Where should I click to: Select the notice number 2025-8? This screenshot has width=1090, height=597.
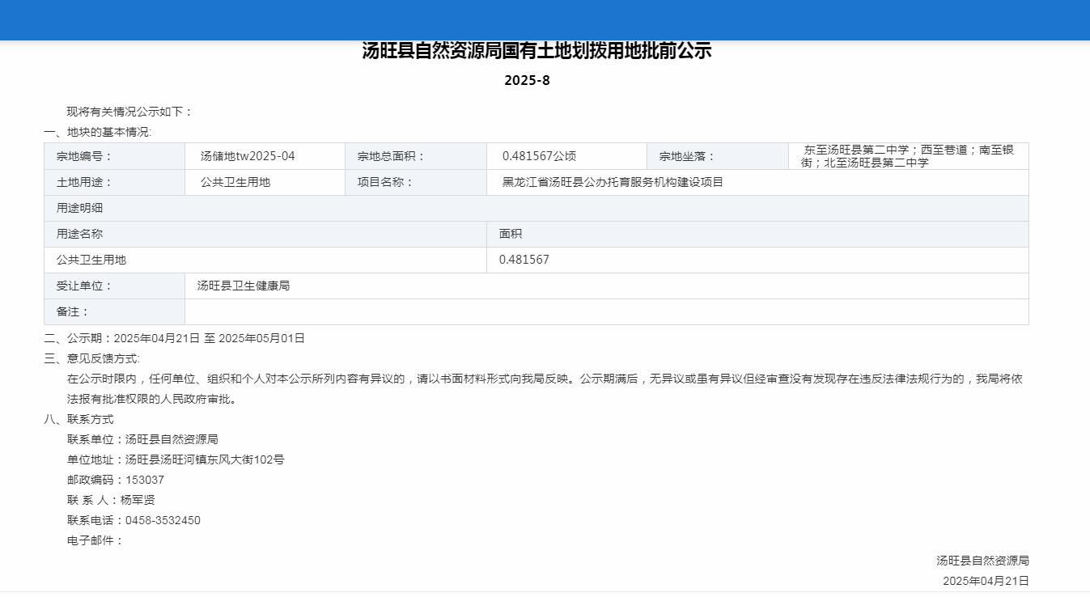pyautogui.click(x=527, y=80)
